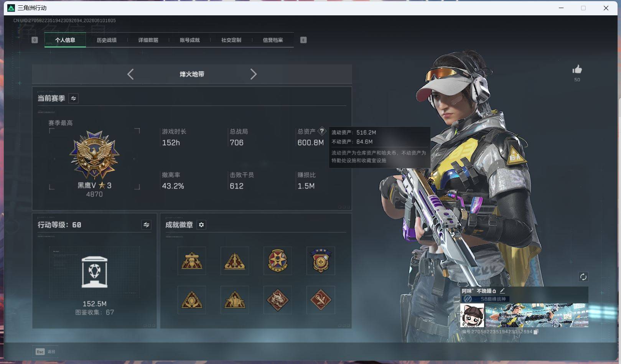Click the 赛季最高 label
The height and width of the screenshot is (364, 621).
click(x=60, y=123)
